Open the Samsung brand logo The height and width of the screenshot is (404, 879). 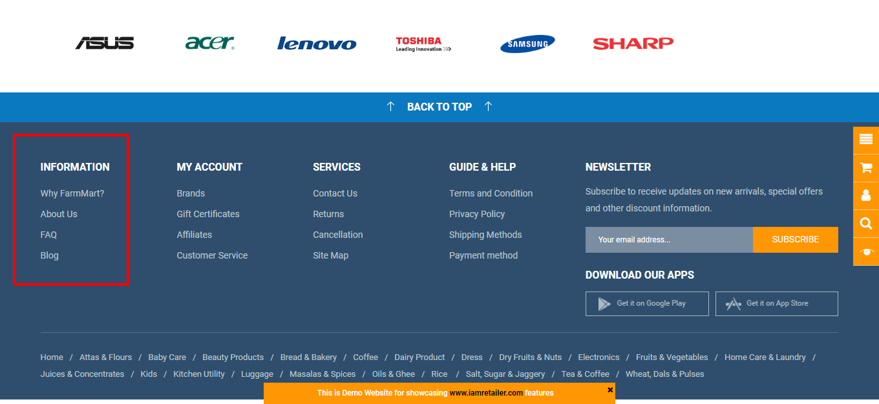[x=527, y=44]
